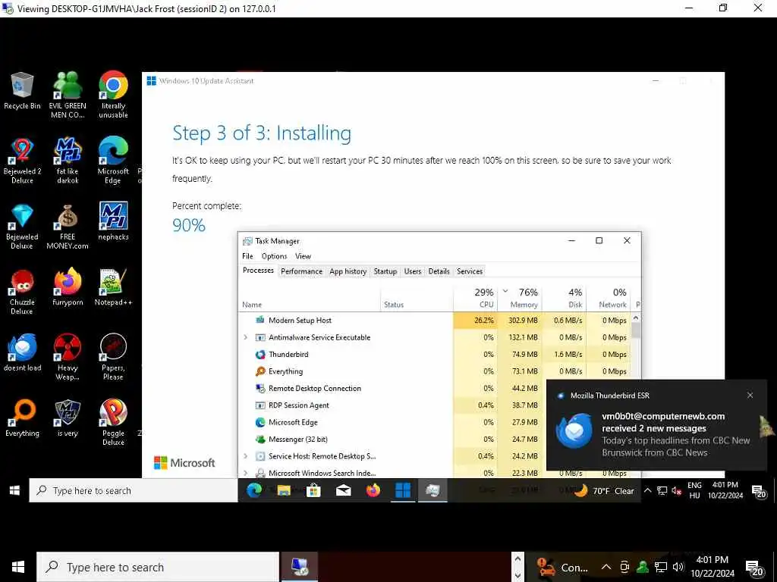Open the 70°F Clear weather widget
Screen dimensions: 777x582
[x=604, y=490]
